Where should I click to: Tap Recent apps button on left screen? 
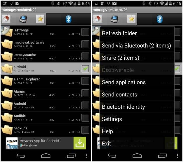pos(71,156)
